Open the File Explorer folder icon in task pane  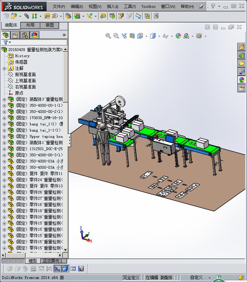coord(241,63)
